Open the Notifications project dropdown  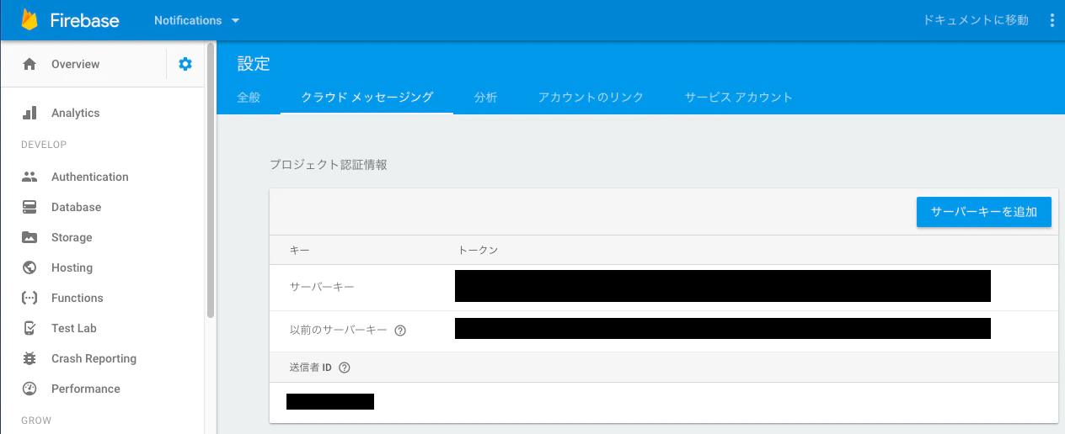pyautogui.click(x=197, y=20)
